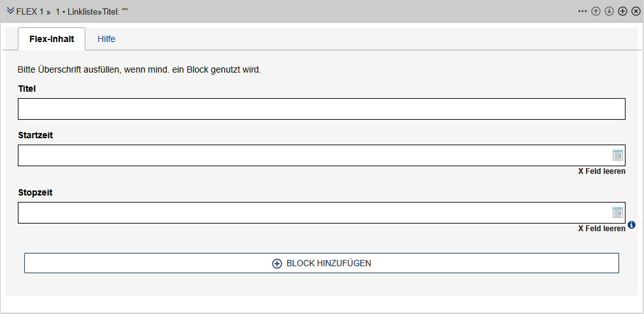
Task: Delete the FLEX 1 element with the X icon
Action: pyautogui.click(x=636, y=11)
